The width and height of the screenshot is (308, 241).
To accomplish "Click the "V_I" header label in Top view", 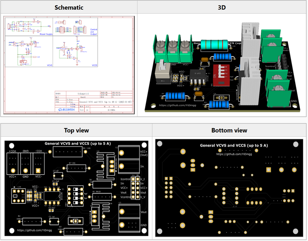I will click(142, 179).
